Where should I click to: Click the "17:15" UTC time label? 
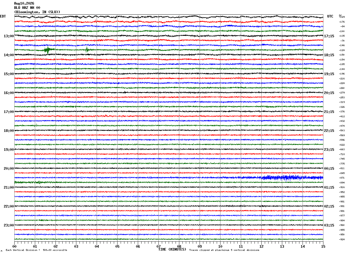coord(329,36)
